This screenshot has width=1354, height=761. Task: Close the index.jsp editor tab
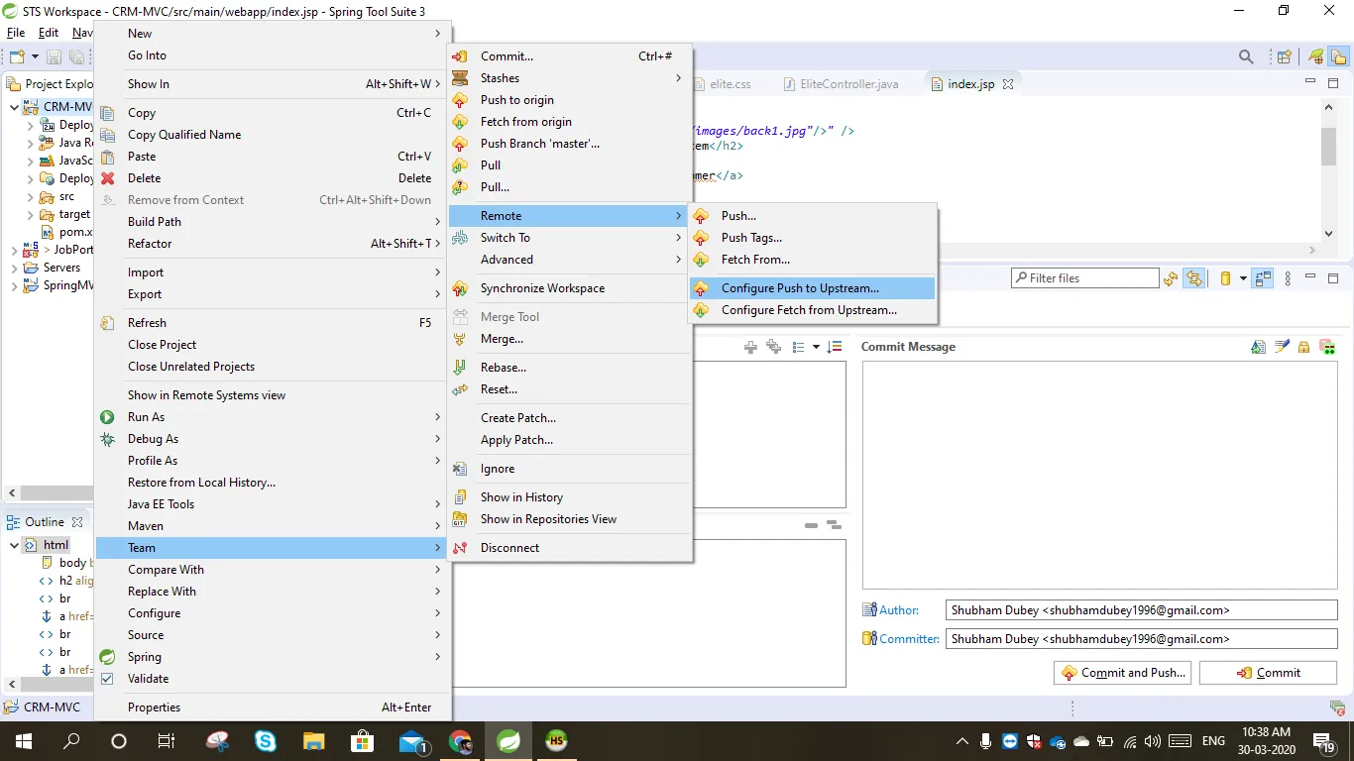(x=1008, y=84)
